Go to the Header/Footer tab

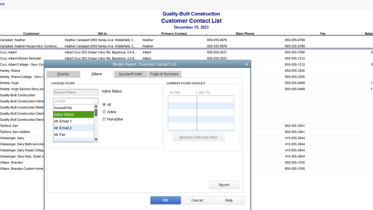click(131, 74)
